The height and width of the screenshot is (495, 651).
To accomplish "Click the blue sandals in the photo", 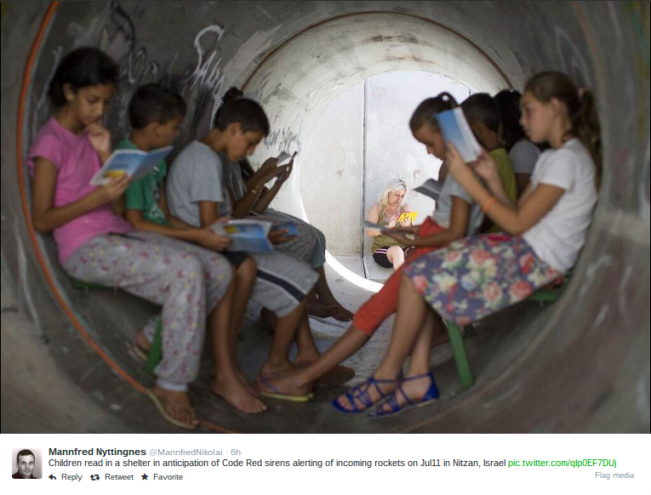I will click(x=386, y=395).
